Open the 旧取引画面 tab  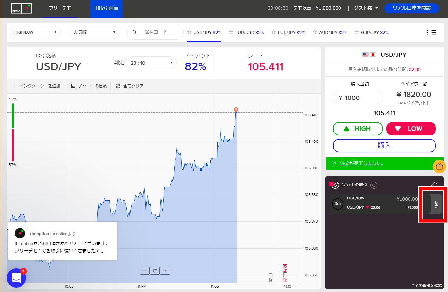[x=106, y=8]
